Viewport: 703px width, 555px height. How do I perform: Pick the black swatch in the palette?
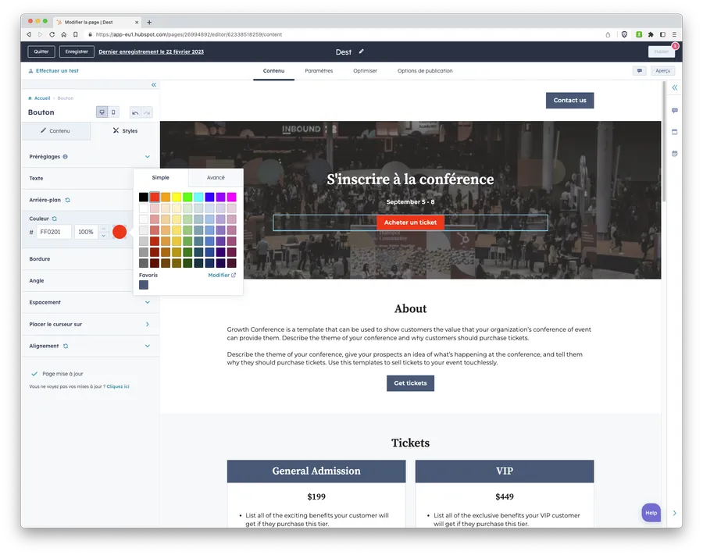144,197
